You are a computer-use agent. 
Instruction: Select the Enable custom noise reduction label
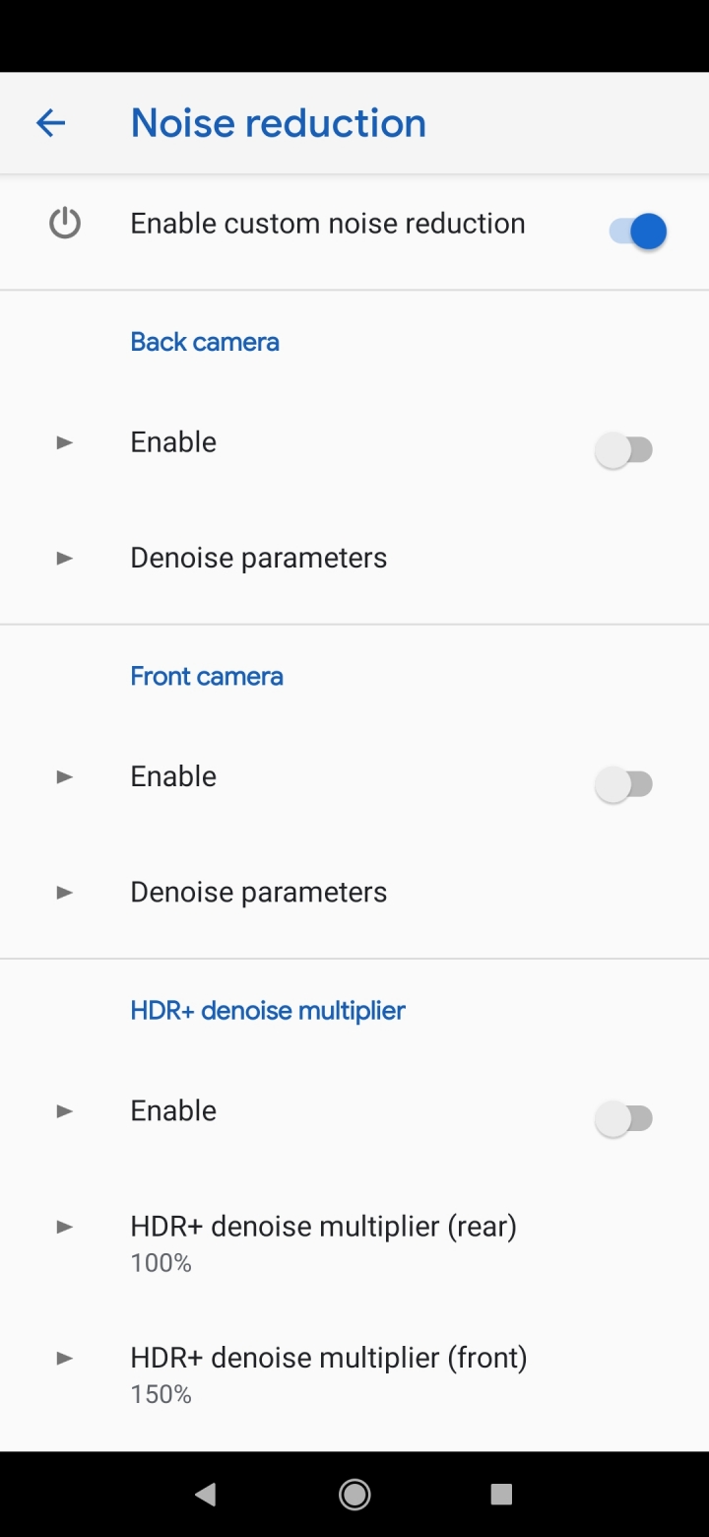(x=328, y=224)
